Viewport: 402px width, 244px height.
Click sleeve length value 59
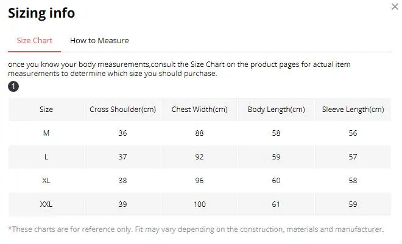353,204
